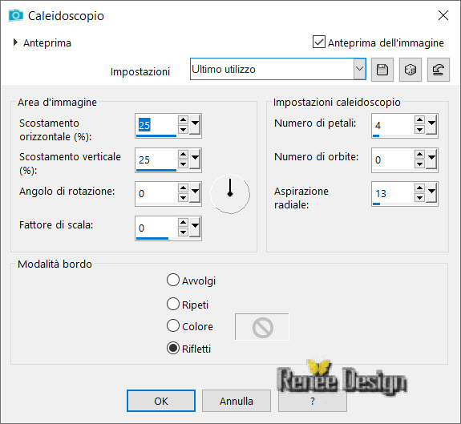Select the Avvolgi radio button
Screen dimensions: 461x424
pos(173,280)
